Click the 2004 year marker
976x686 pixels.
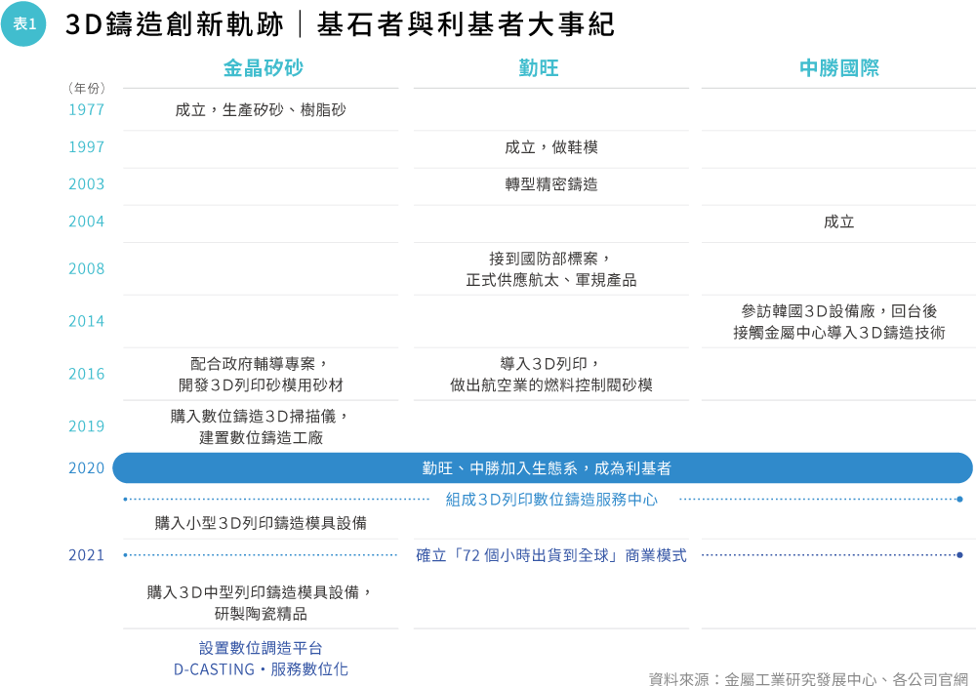tap(86, 222)
